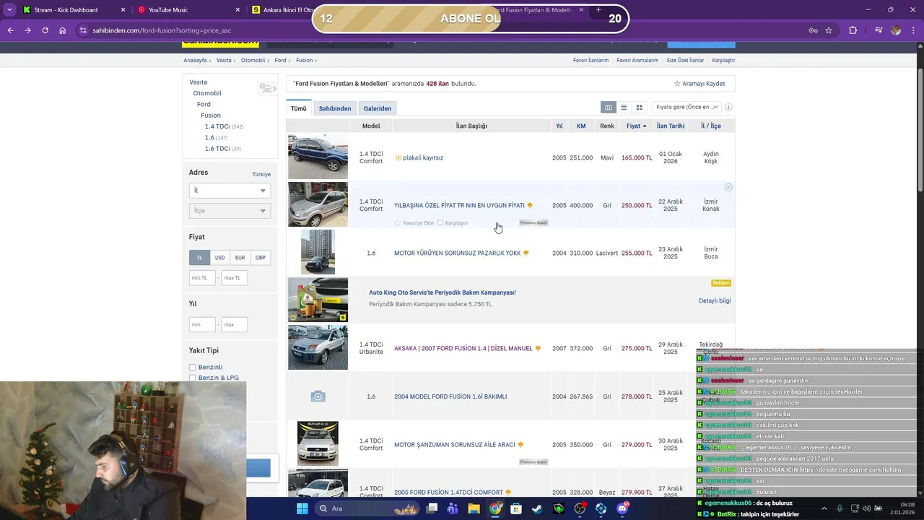
Task: Open File Explorer from the taskbar
Action: point(474,508)
